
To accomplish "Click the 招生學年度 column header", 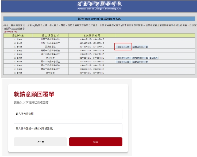I will (x=18, y=35).
